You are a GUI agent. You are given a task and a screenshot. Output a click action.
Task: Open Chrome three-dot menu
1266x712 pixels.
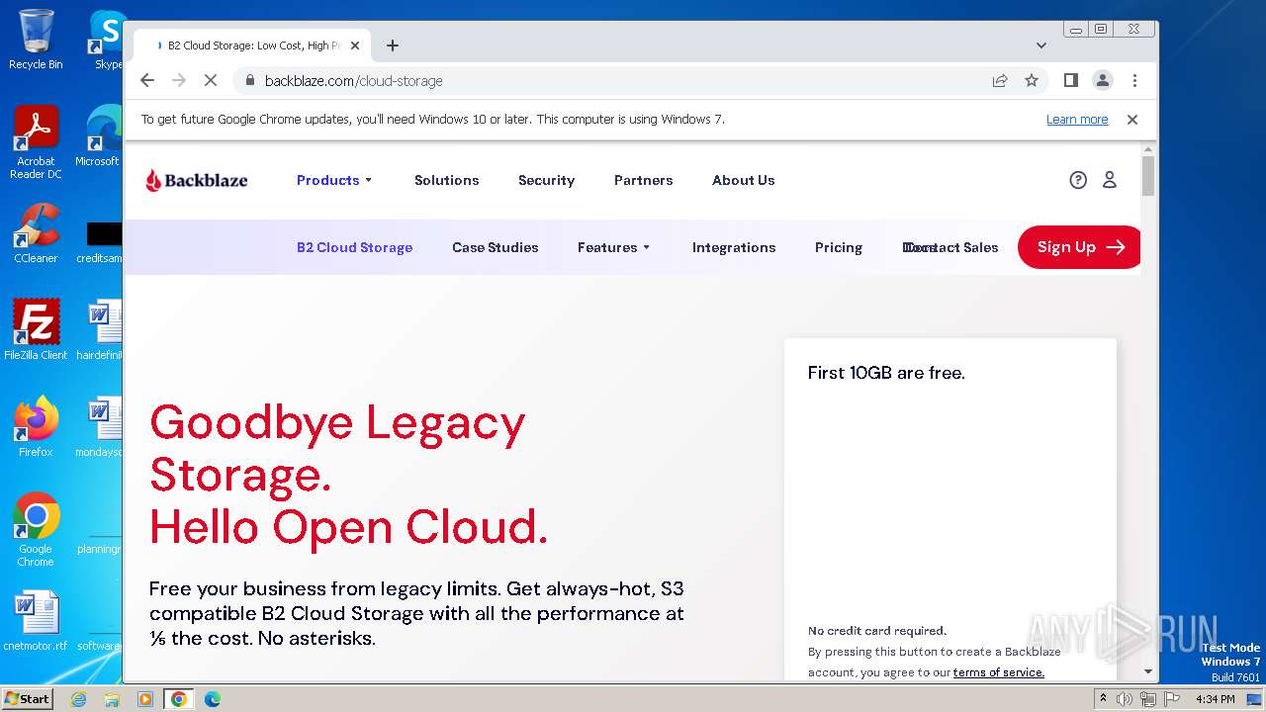pos(1134,81)
